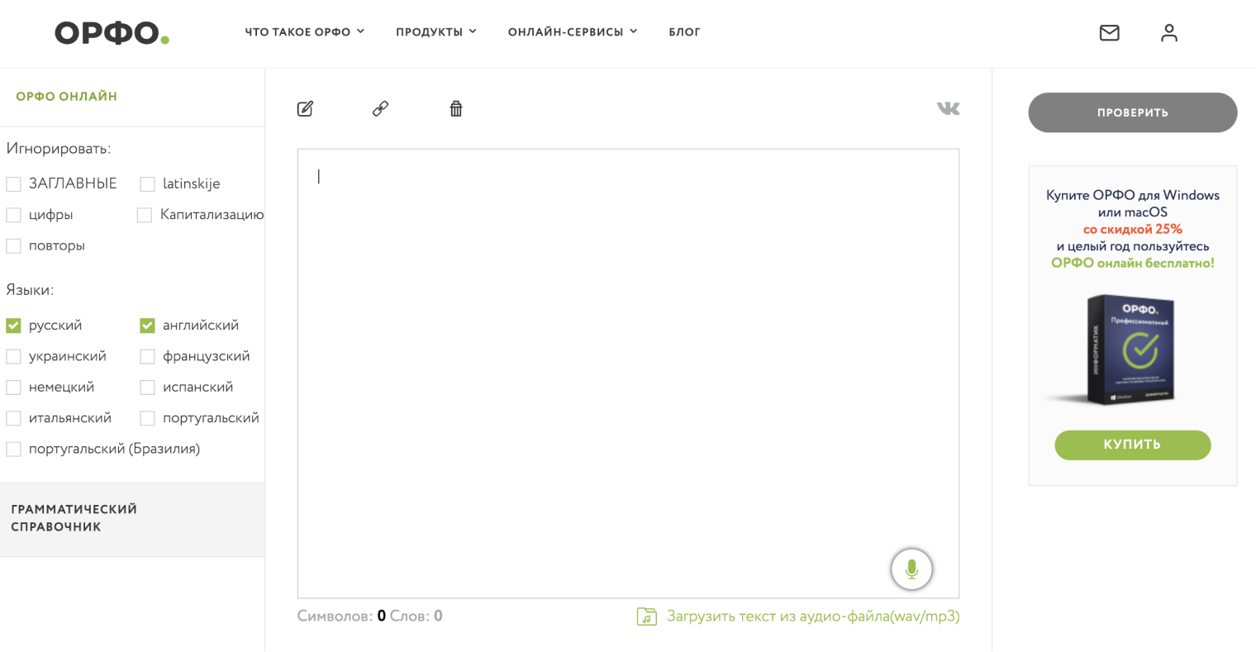1256x652 pixels.
Task: Open the ОНЛАЙН-СЕРВИСЫ dropdown
Action: click(x=573, y=32)
